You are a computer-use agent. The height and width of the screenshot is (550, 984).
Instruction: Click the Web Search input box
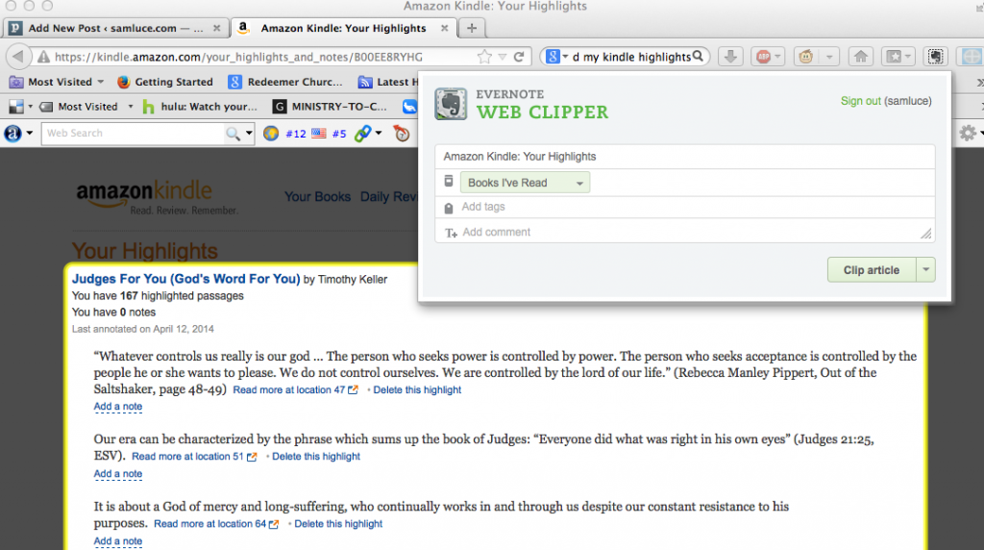pyautogui.click(x=133, y=133)
